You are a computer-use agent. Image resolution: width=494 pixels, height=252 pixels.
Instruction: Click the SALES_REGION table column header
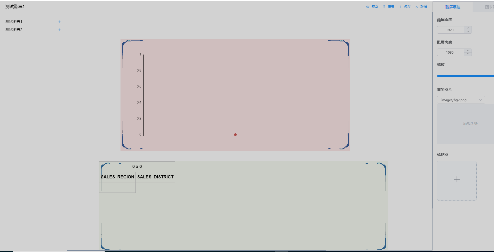[x=118, y=177]
